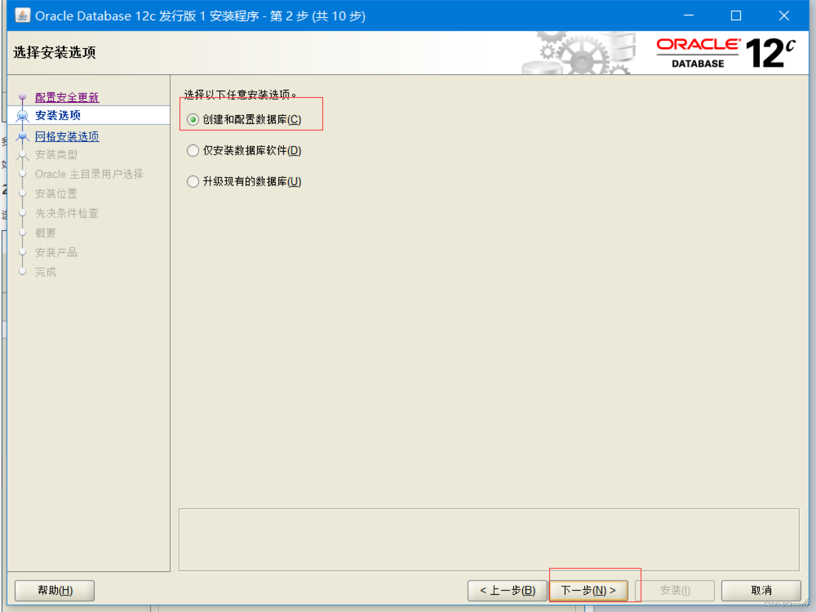Click the 安装类型 step node
Image resolution: width=816 pixels, height=612 pixels.
[x=56, y=154]
